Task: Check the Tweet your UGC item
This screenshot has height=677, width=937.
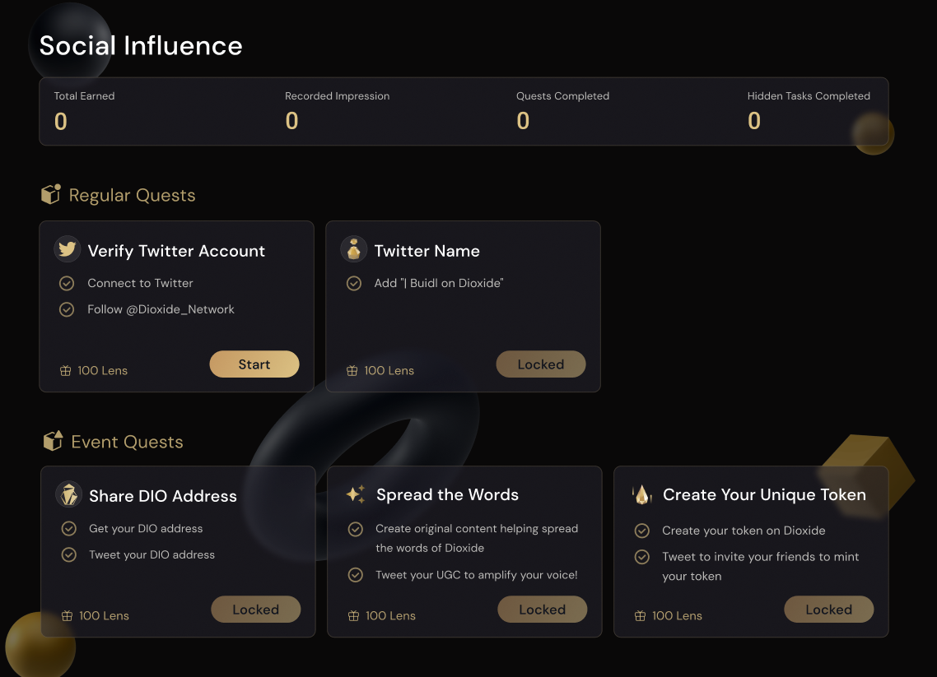Action: (355, 575)
